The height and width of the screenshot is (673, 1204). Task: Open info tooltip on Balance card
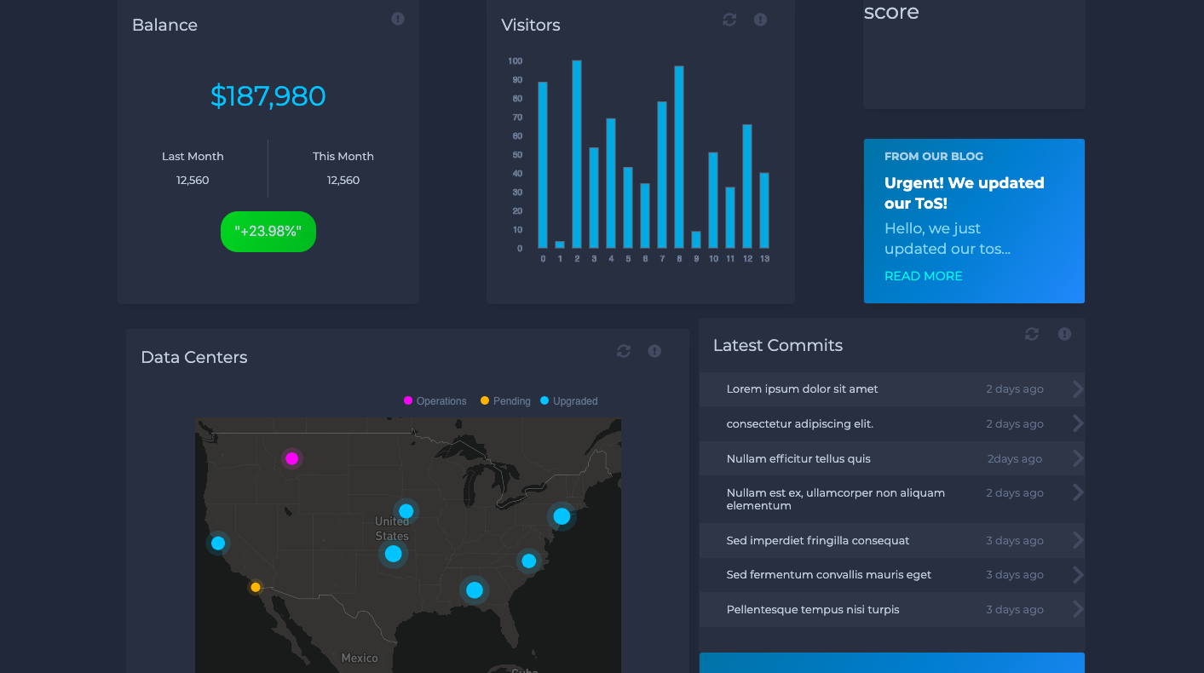[397, 18]
